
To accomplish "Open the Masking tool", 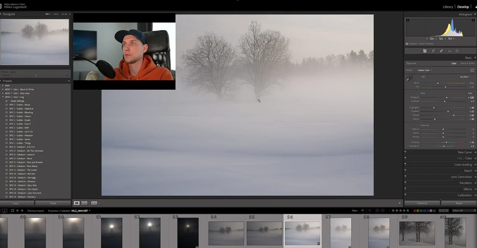I will click(x=457, y=51).
